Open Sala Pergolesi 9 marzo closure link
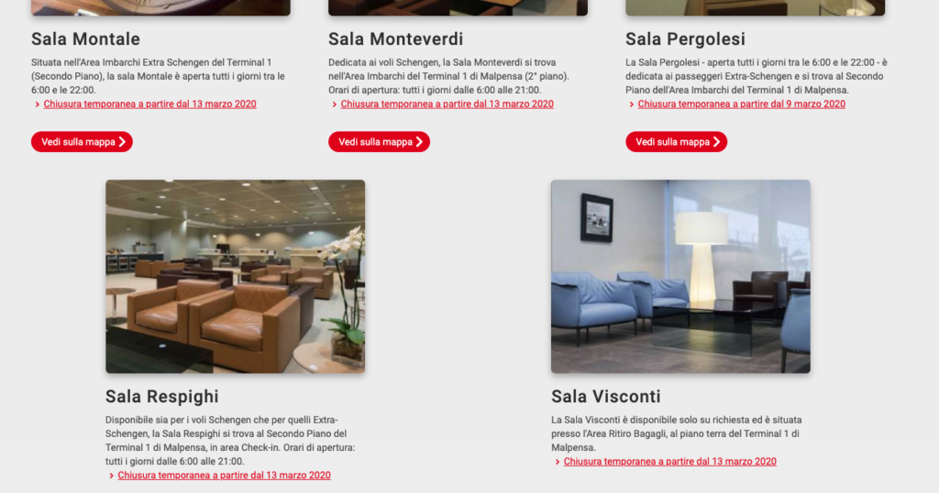This screenshot has height=493, width=939. click(x=741, y=104)
